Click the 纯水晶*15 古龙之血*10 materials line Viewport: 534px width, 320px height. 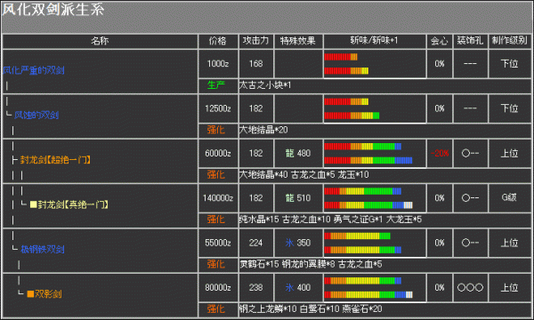[x=330, y=220]
